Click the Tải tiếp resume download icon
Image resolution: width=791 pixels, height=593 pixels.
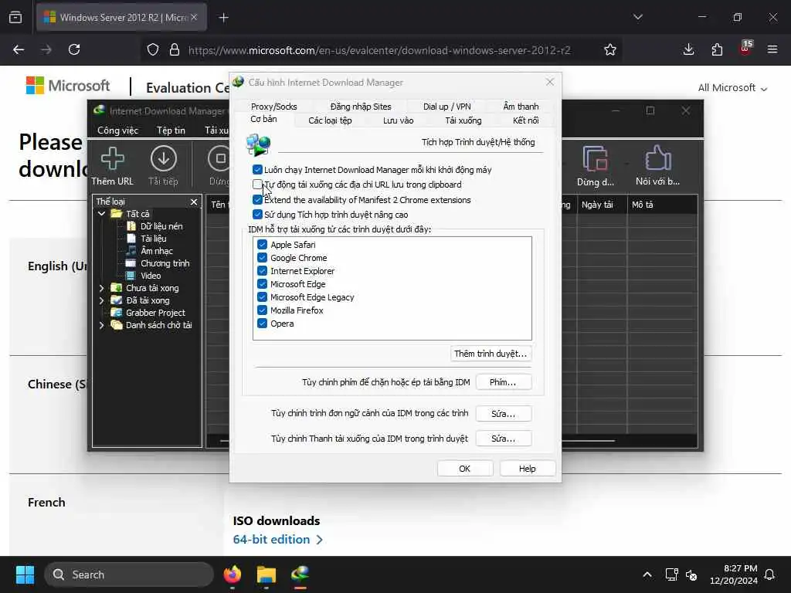[164, 159]
